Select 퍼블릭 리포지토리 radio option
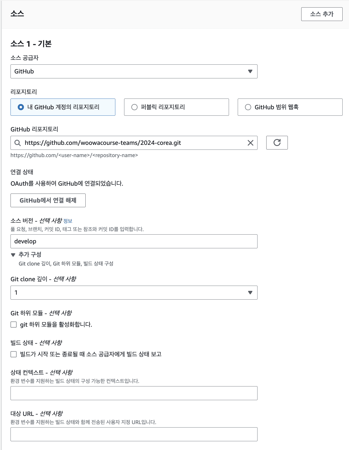This screenshot has width=349, height=450. coord(134,107)
